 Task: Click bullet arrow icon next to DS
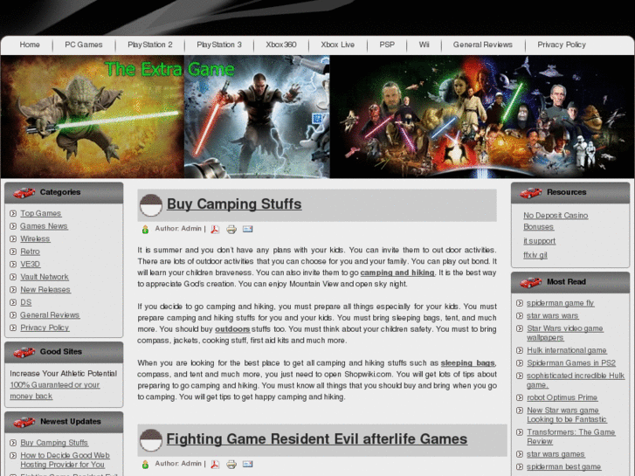[x=13, y=302]
